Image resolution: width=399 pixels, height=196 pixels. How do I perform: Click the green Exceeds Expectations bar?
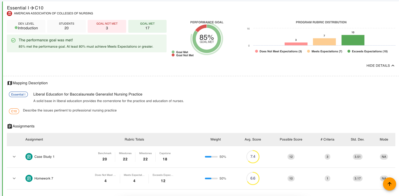[x=353, y=40]
